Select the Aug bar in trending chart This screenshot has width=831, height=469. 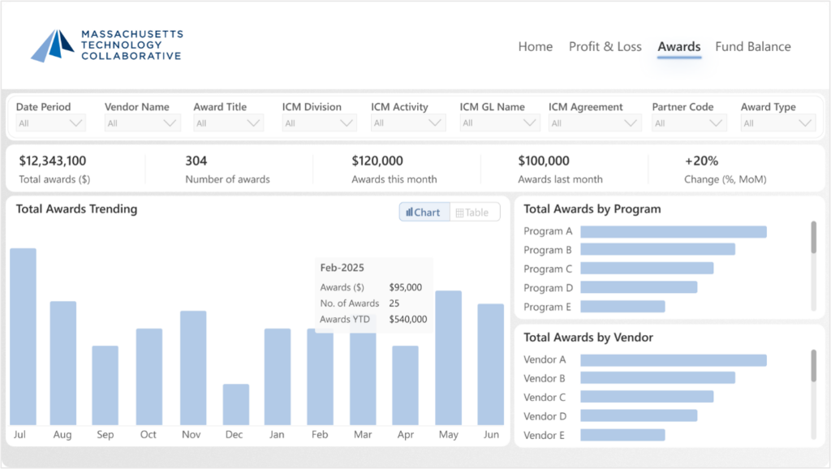[63, 363]
